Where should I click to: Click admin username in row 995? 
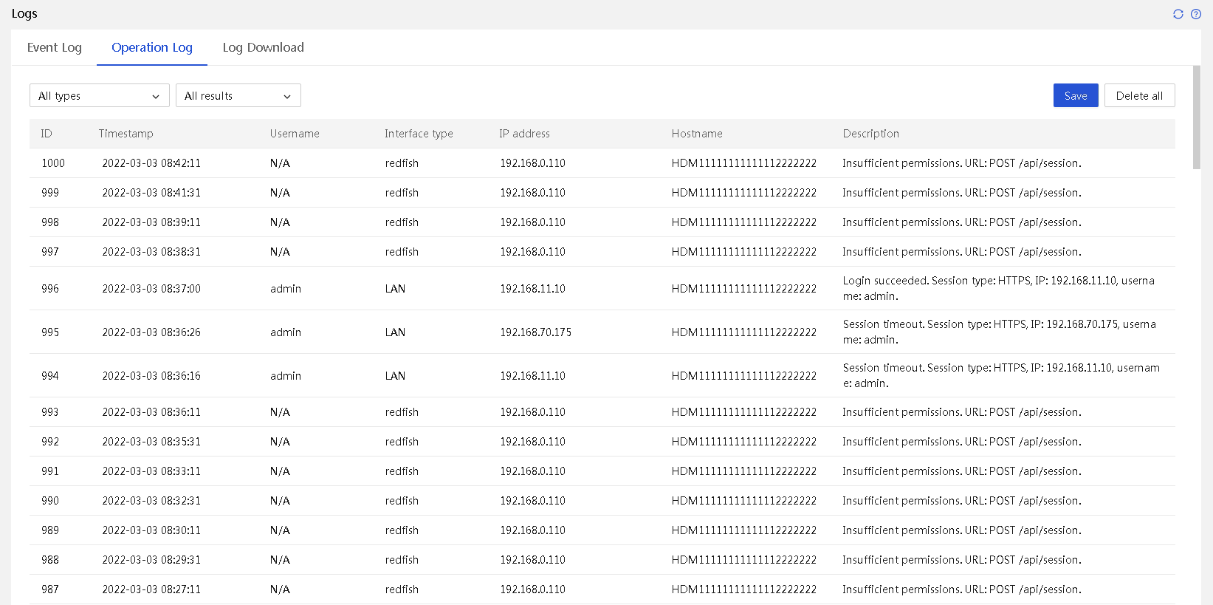click(286, 332)
